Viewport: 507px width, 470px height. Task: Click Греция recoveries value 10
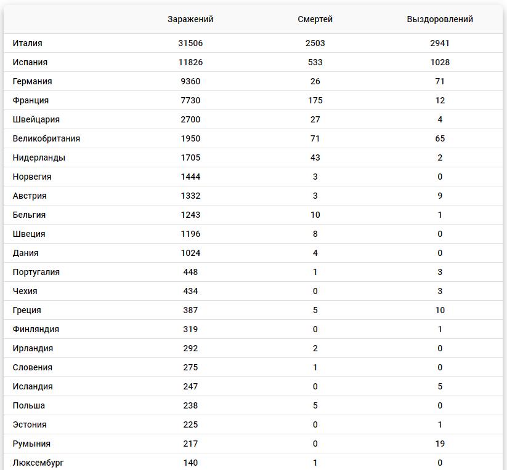click(x=440, y=310)
